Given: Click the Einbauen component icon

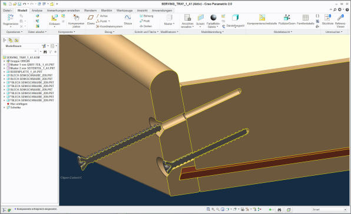Looking at the screenshot, I should pos(54,18).
